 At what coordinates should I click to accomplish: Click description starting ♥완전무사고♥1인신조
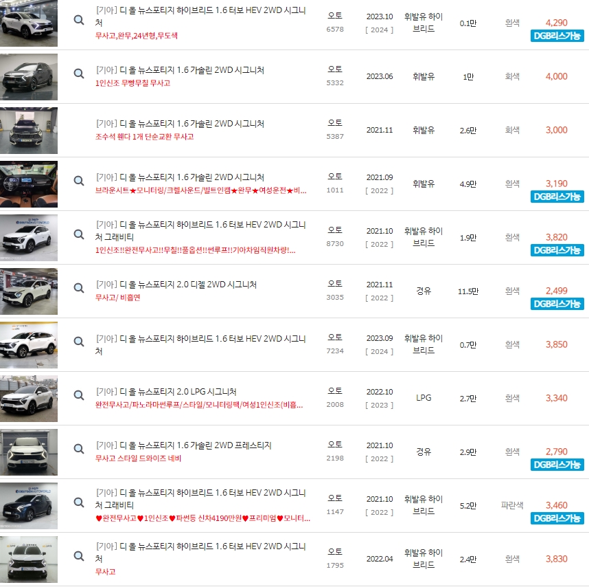click(203, 518)
